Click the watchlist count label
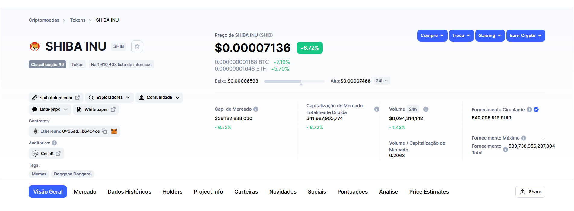574x211 pixels. tap(121, 65)
